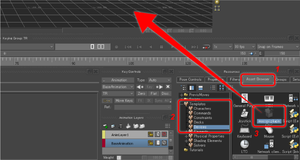300x160 pixels.
Task: Switch to the Filters tab
Action: pos(235,79)
